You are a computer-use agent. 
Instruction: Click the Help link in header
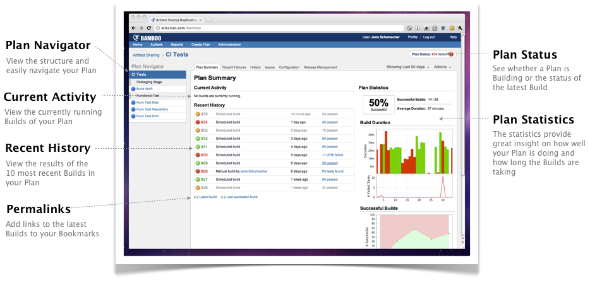[453, 37]
